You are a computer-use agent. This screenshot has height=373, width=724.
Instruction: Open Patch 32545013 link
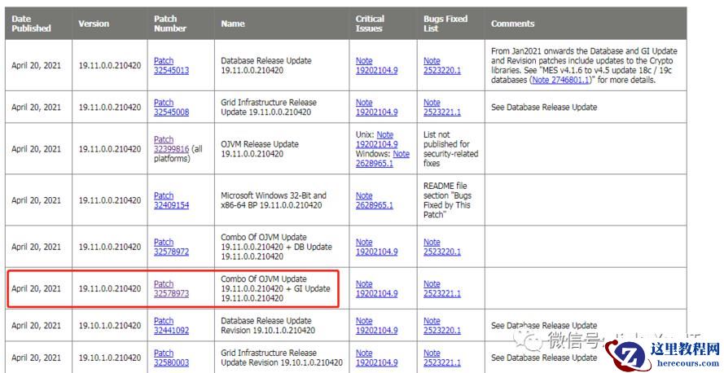point(171,65)
